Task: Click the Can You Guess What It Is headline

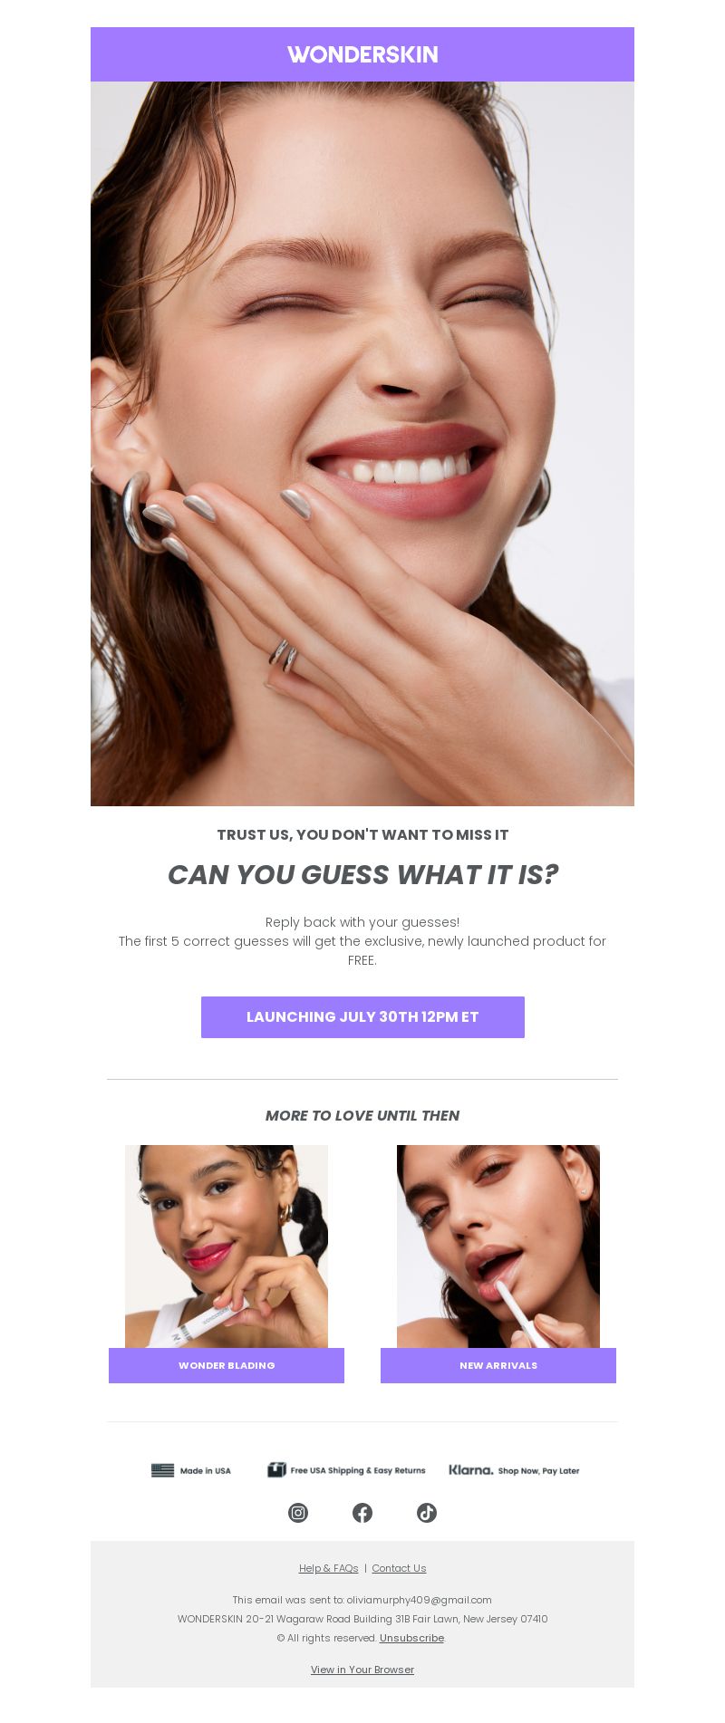Action: pyautogui.click(x=362, y=875)
